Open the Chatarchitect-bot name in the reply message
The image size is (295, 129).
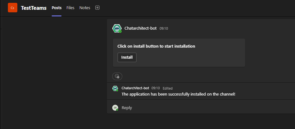tap(135, 88)
